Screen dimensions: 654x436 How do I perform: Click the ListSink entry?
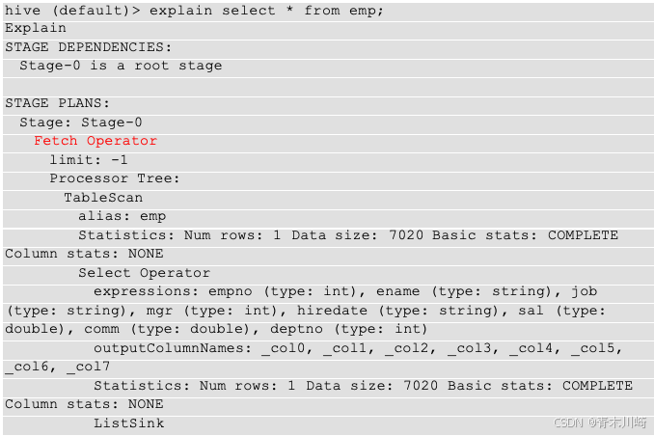click(129, 423)
